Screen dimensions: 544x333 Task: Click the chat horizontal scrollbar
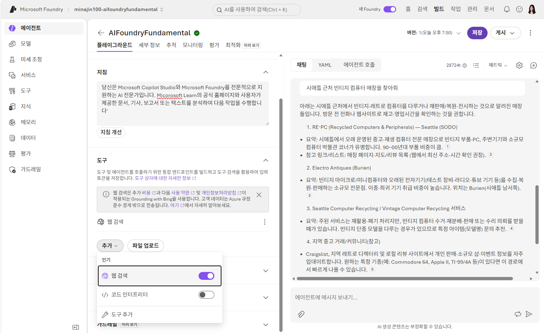point(405,279)
